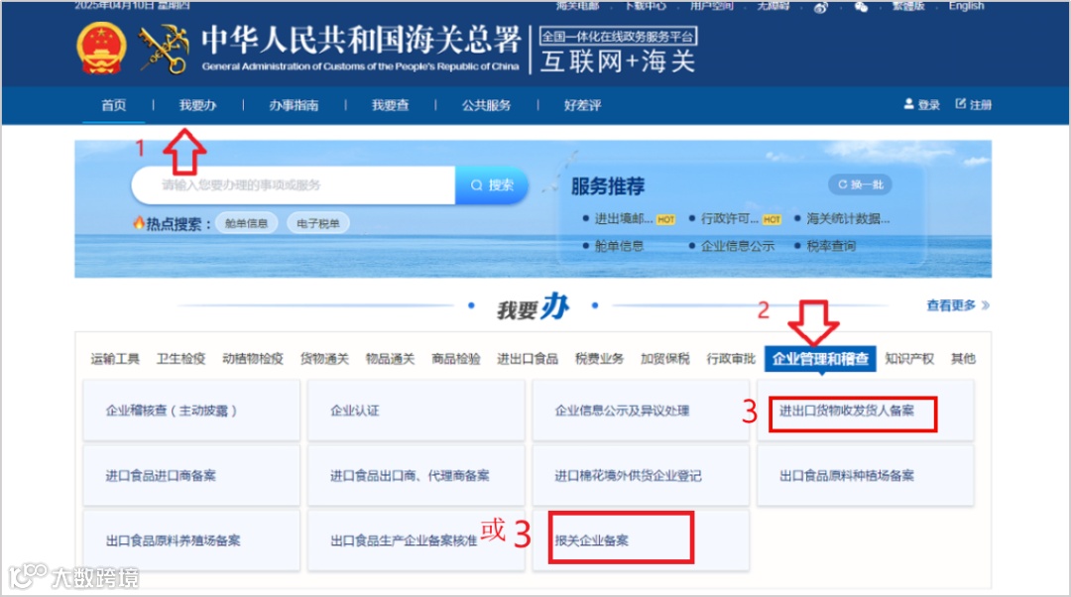The height and width of the screenshot is (597, 1071).
Task: Select the 税费业务 category tab
Action: click(x=599, y=359)
